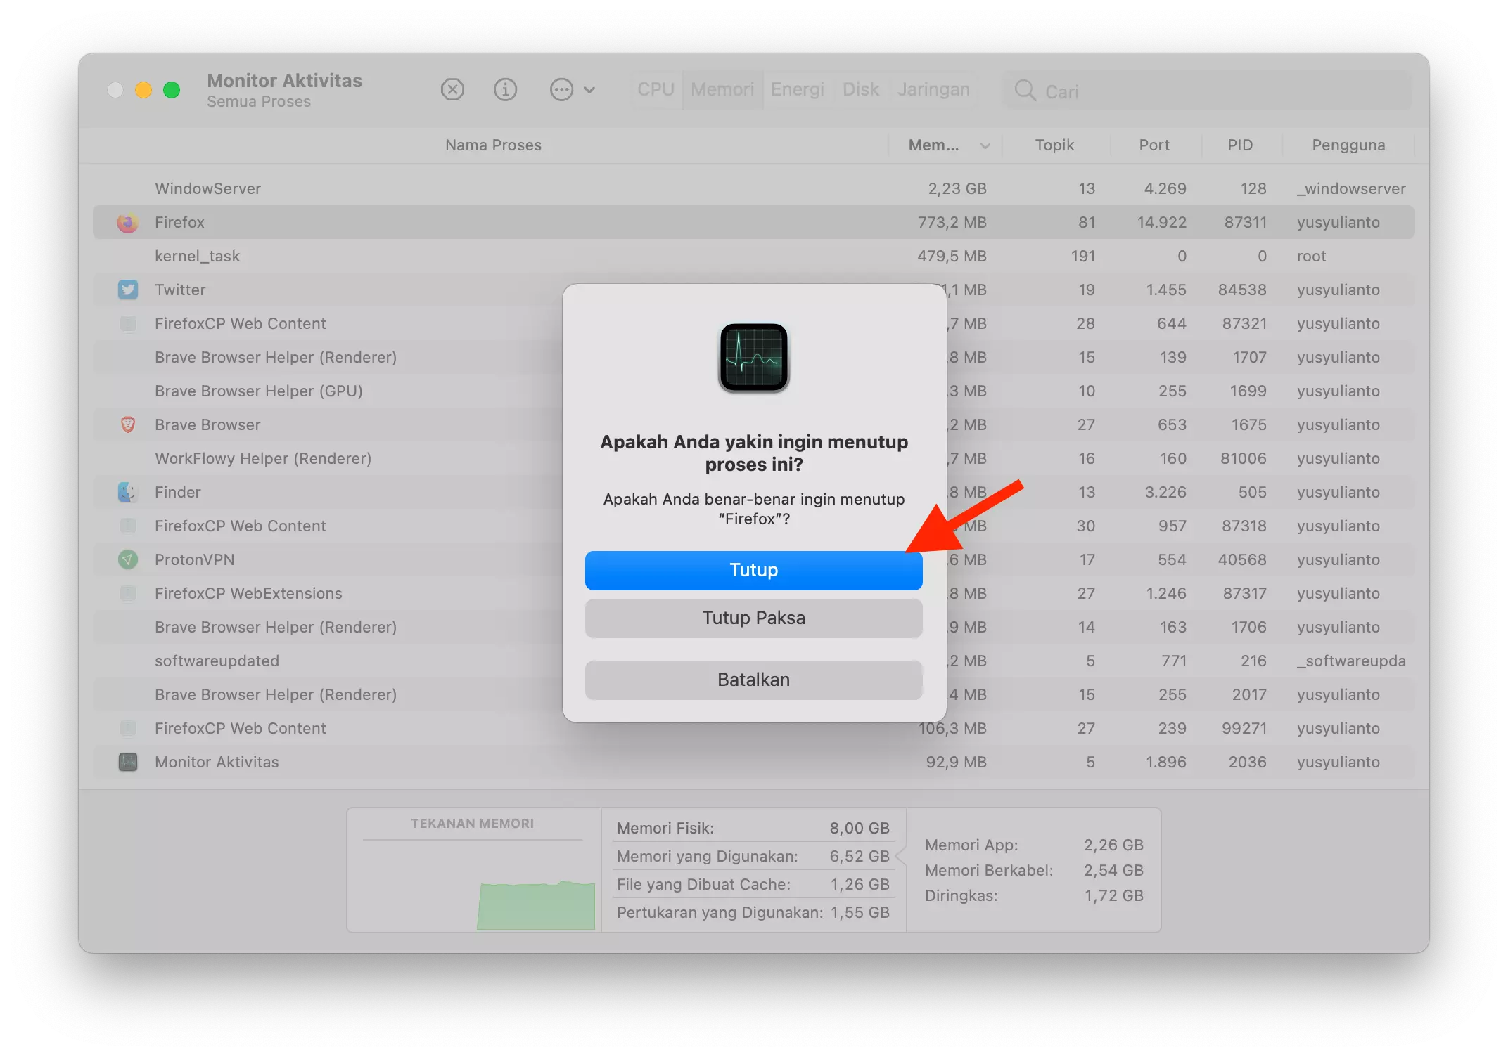
Task: Click the Twitter bird icon in the process list
Action: click(x=127, y=290)
